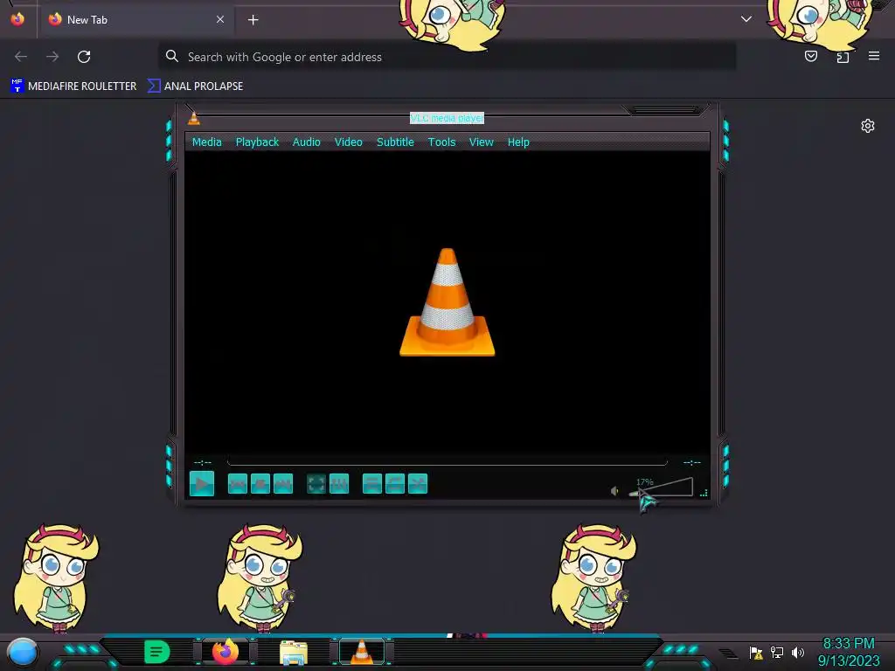Image resolution: width=895 pixels, height=671 pixels.
Task: Open Pocket save icon in Firefox
Action: tap(811, 56)
